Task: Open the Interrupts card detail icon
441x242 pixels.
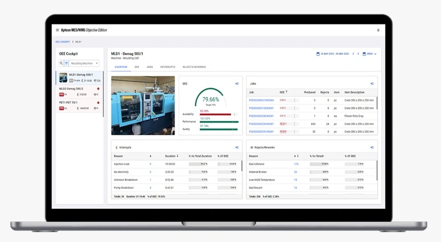Action: click(237, 147)
